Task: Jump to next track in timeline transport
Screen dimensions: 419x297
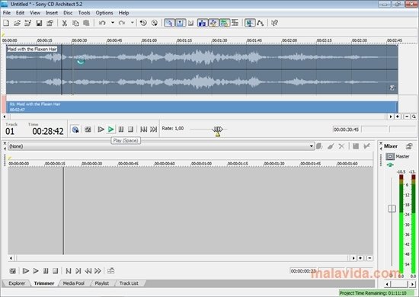Action: click(153, 129)
